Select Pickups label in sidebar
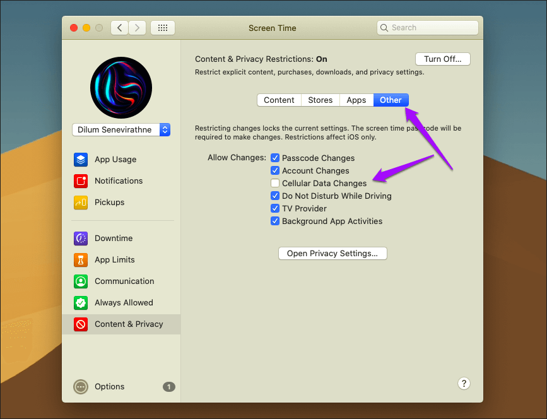The height and width of the screenshot is (419, 547). point(110,203)
